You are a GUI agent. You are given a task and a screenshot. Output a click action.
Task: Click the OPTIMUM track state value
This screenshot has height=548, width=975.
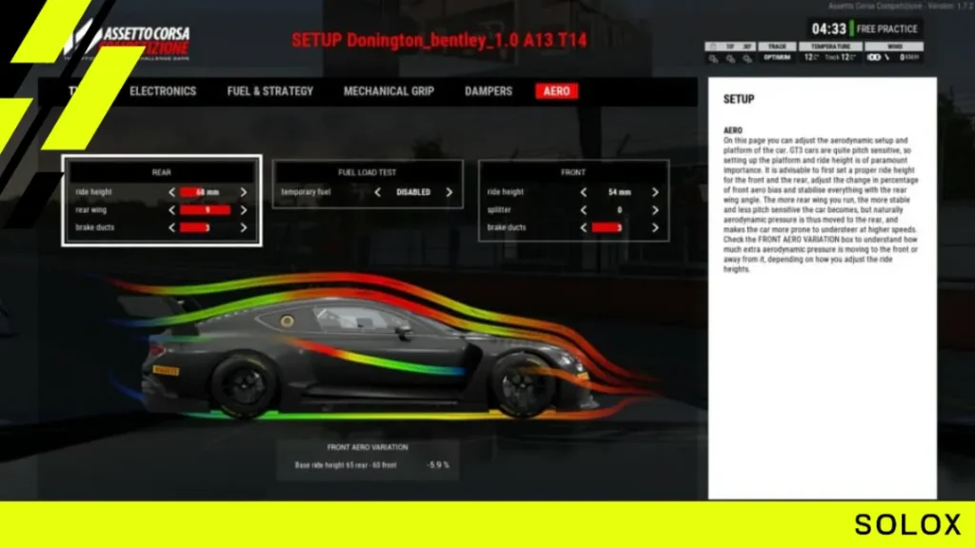777,57
